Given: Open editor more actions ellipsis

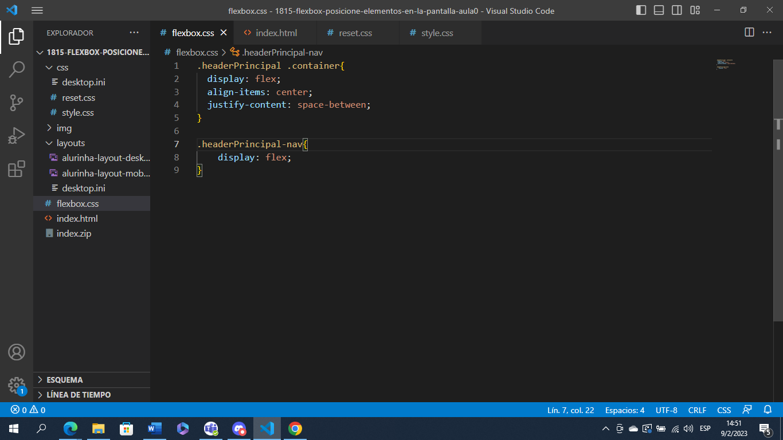Looking at the screenshot, I should pos(767,33).
